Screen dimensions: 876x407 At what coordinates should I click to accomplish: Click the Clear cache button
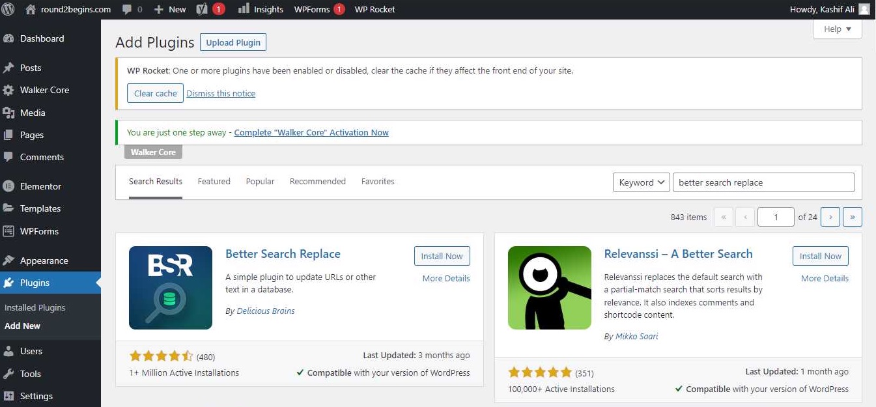pyautogui.click(x=156, y=93)
